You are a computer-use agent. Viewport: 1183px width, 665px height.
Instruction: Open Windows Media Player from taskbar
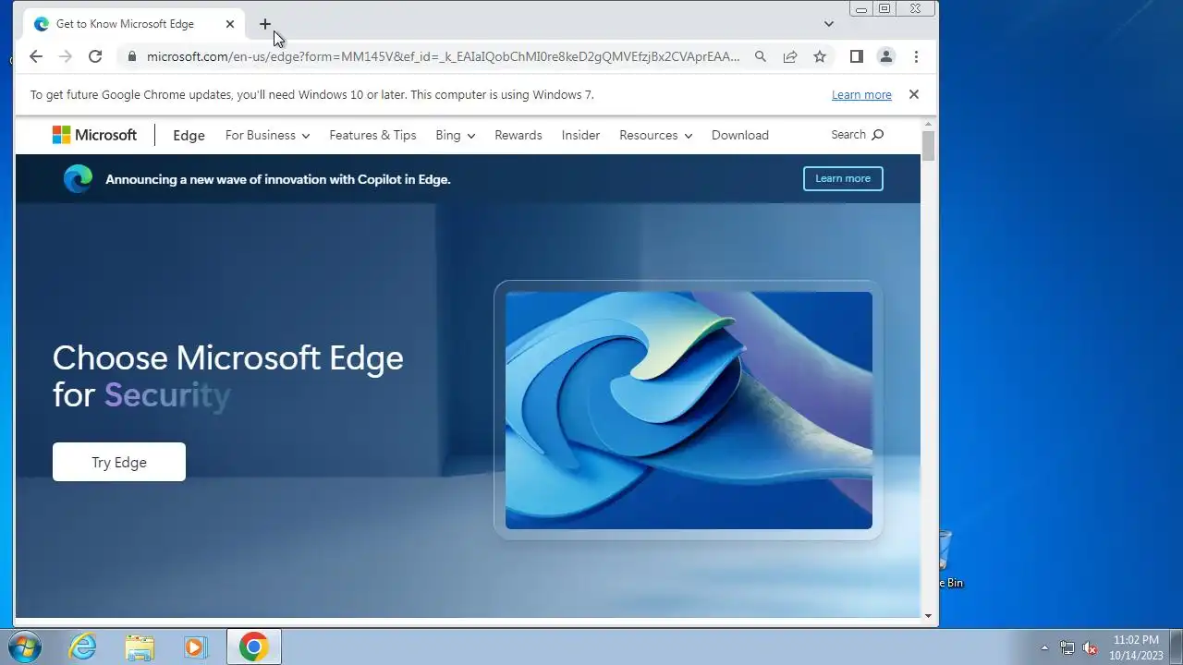click(196, 647)
